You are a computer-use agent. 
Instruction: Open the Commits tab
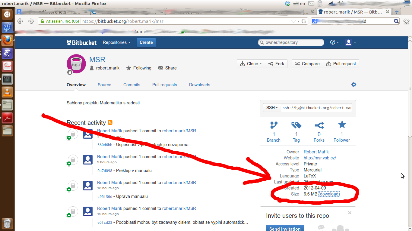[132, 85]
